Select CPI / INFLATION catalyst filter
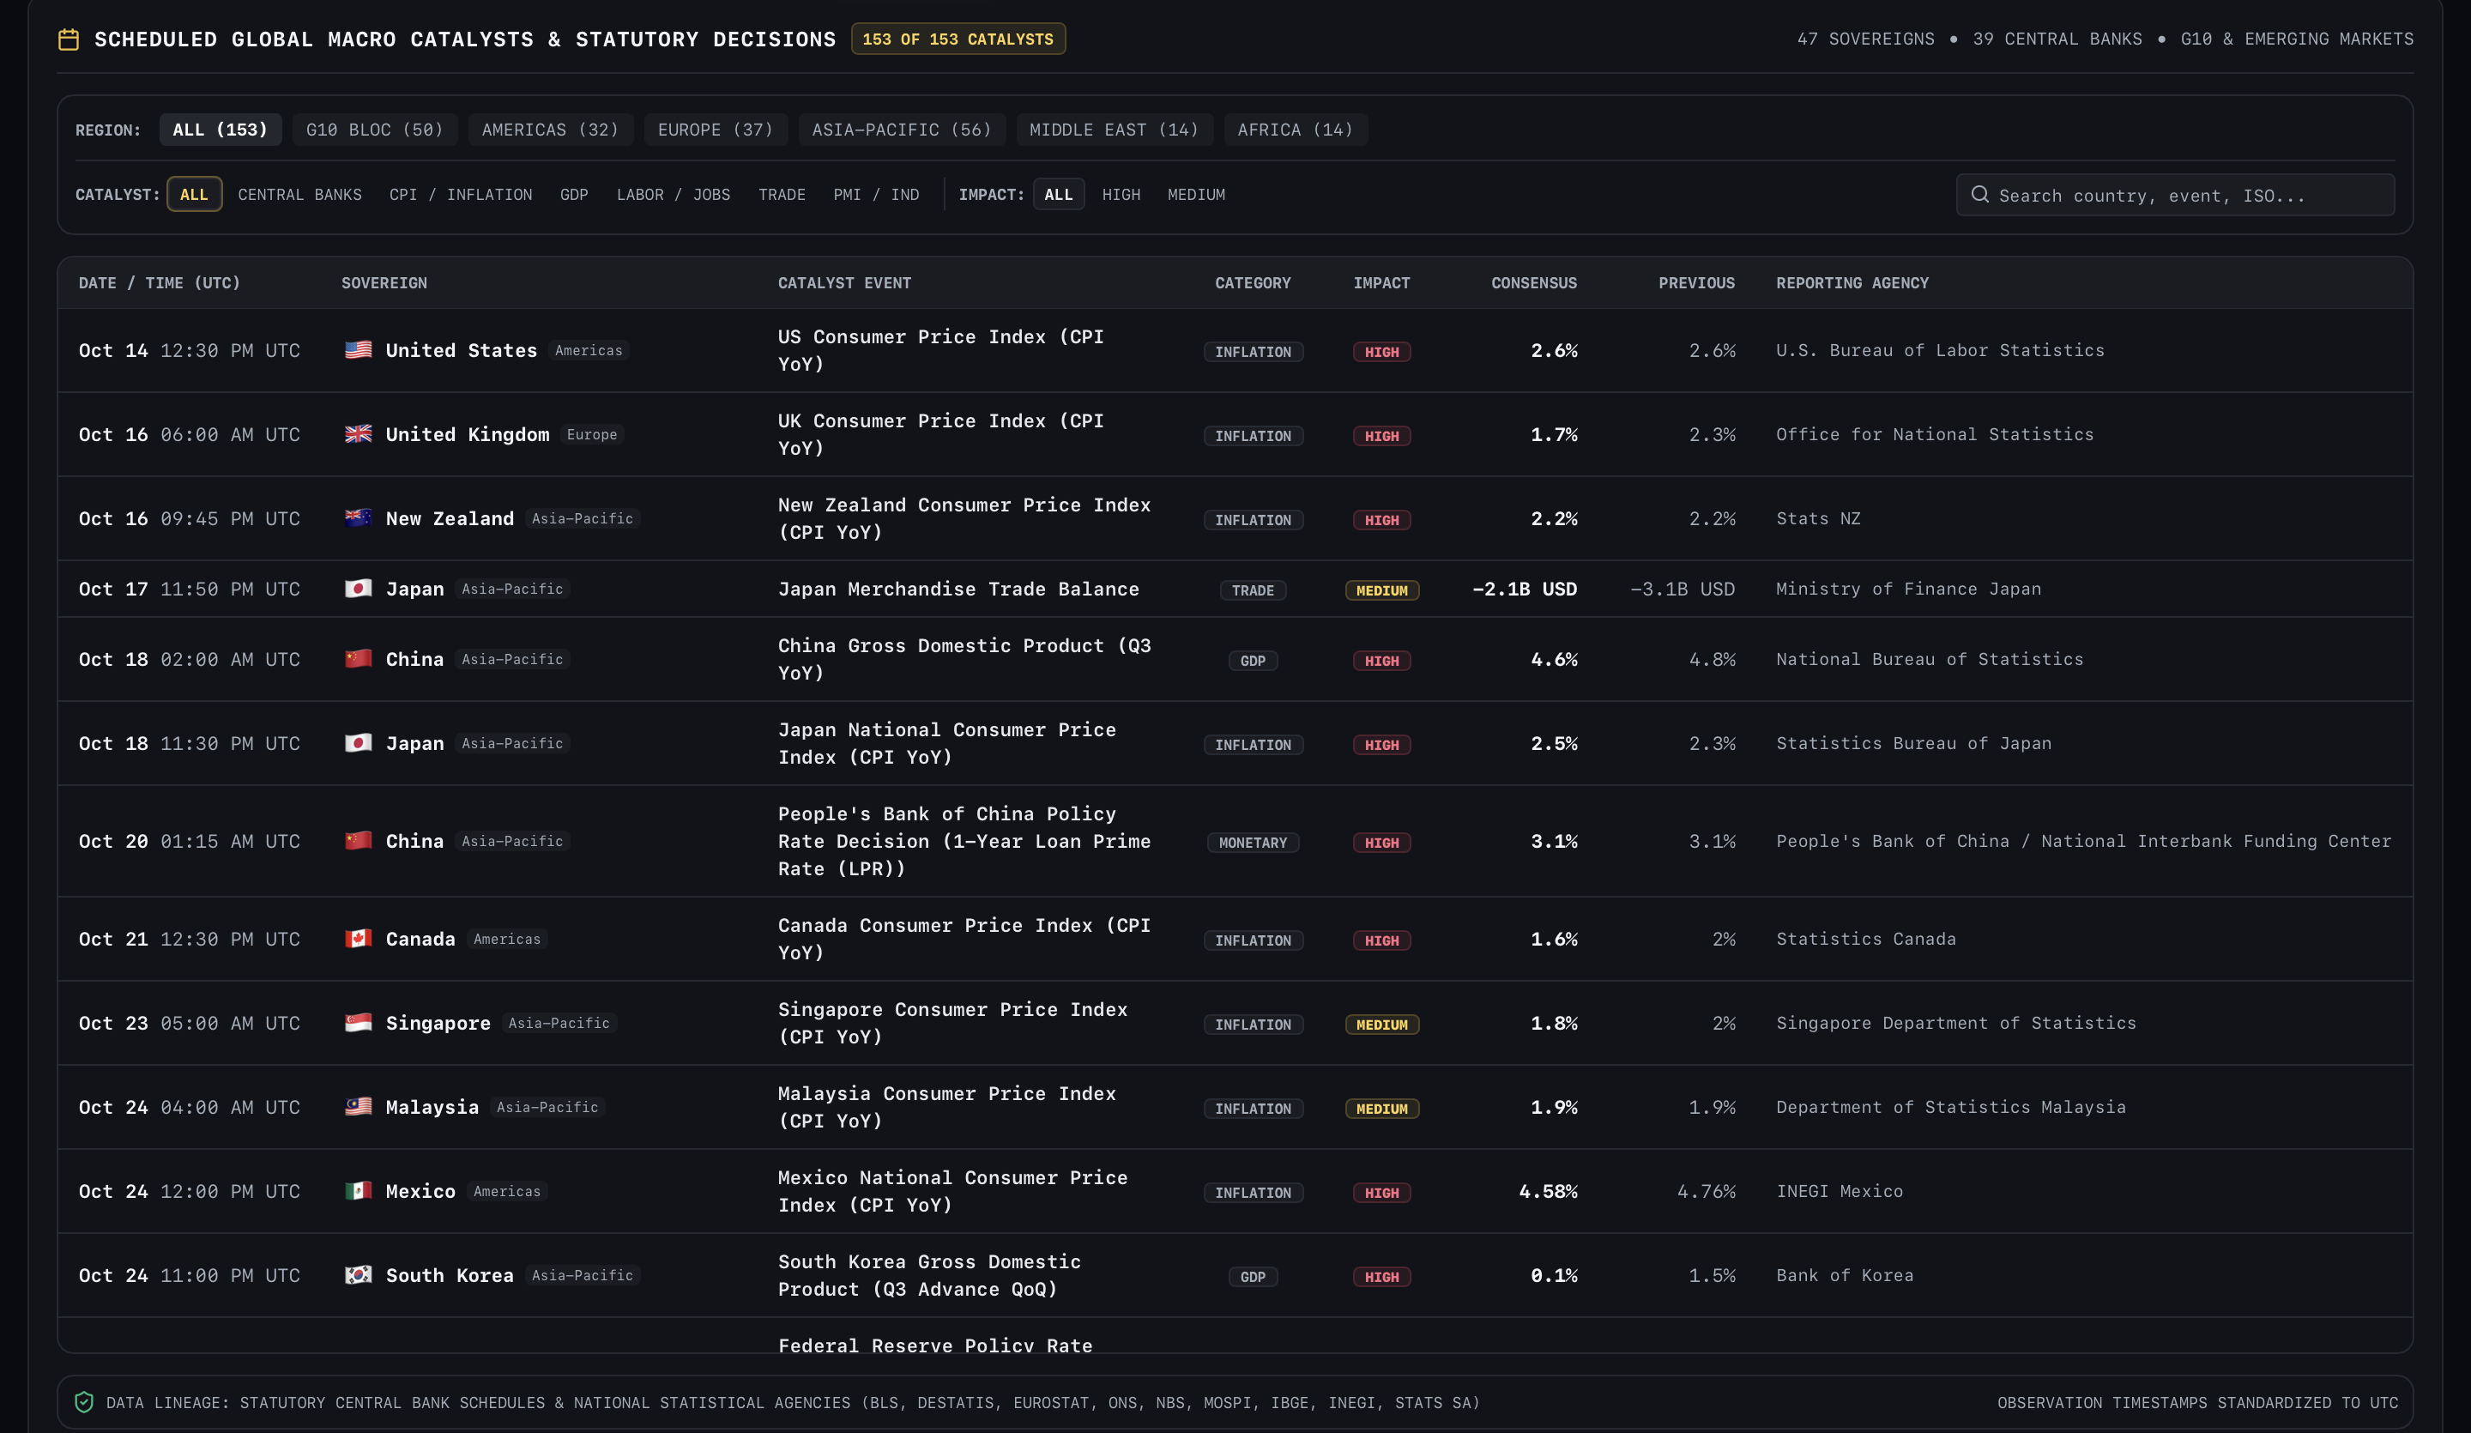 [x=461, y=194]
